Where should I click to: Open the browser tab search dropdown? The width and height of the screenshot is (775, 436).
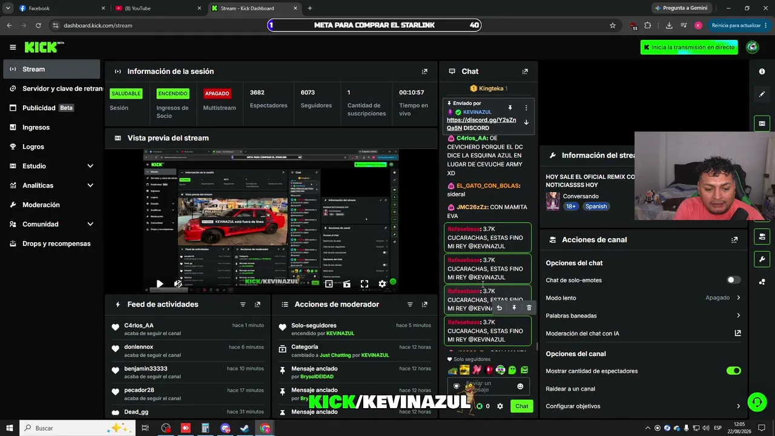pos(8,8)
